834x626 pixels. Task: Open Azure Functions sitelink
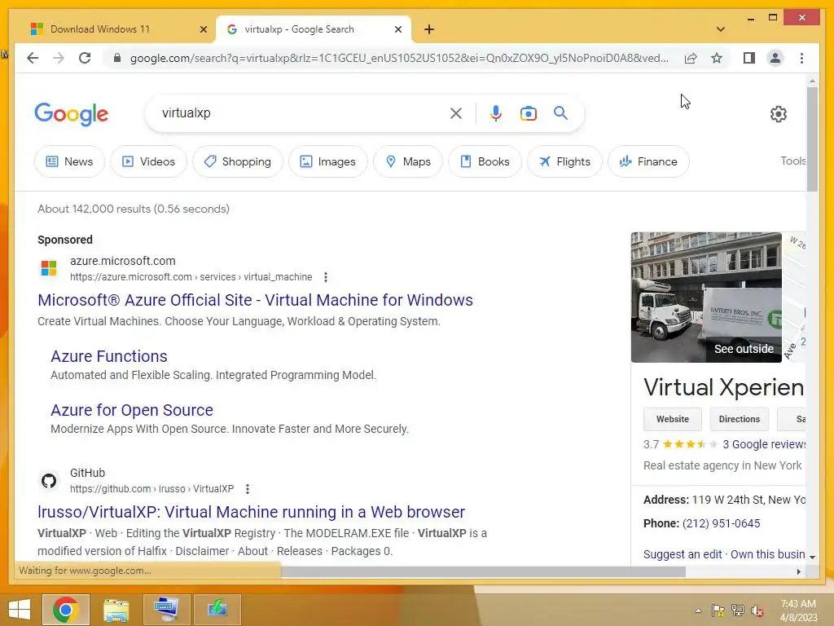109,356
